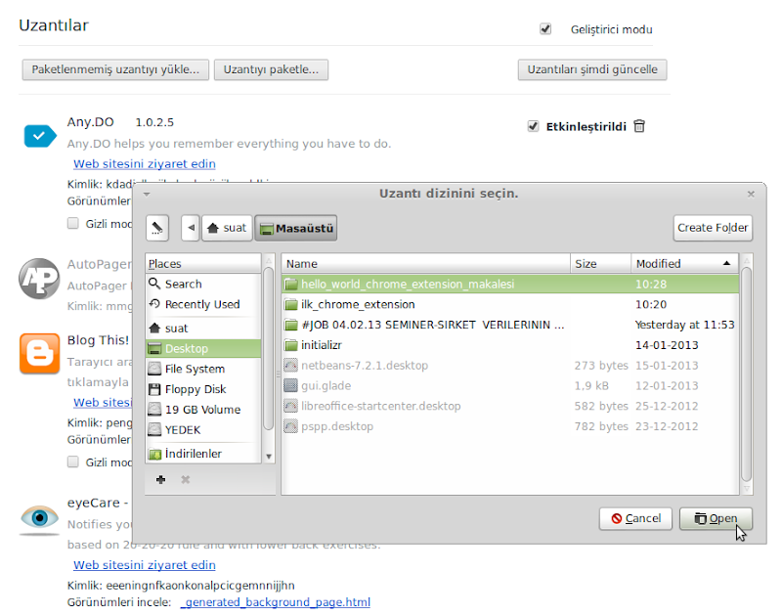Click trash icon to remove Any.DO

(x=639, y=126)
